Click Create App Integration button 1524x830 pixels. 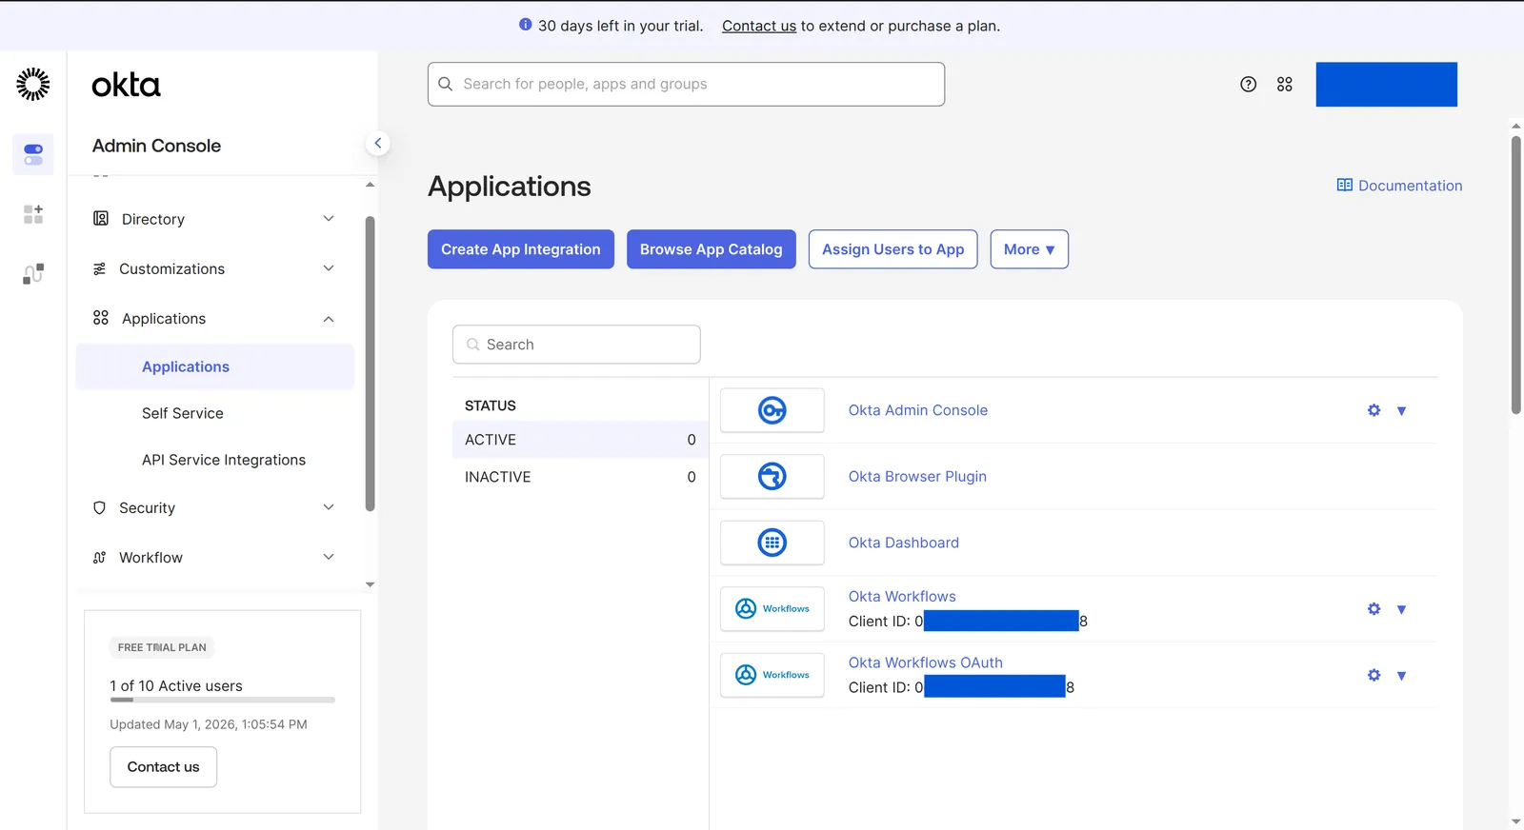coord(521,249)
